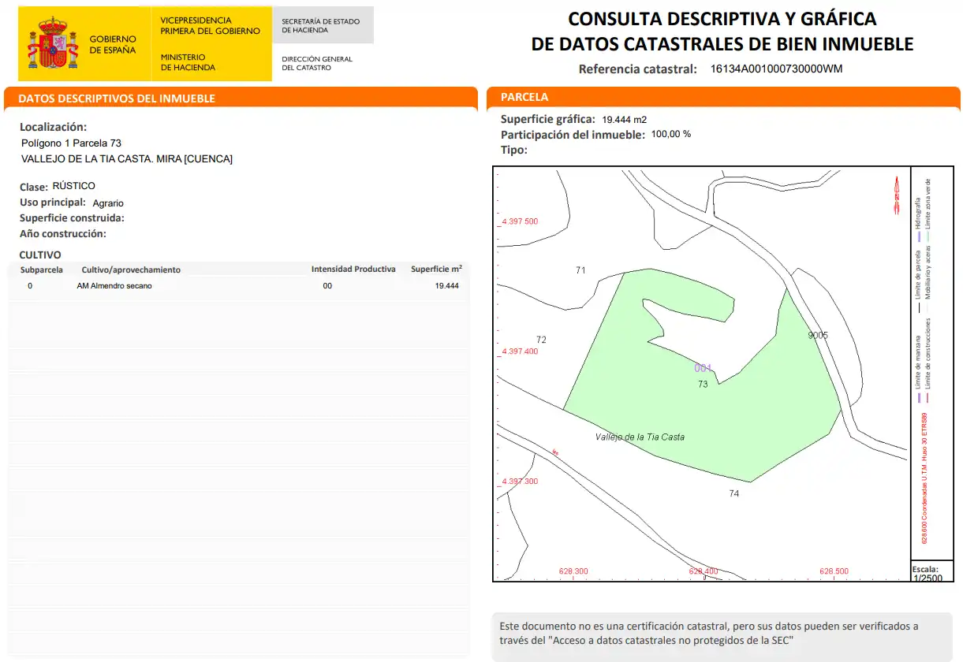Click the 'Hidrografía' legend entry
Viewport: 963px width, 662px height.
click(917, 215)
